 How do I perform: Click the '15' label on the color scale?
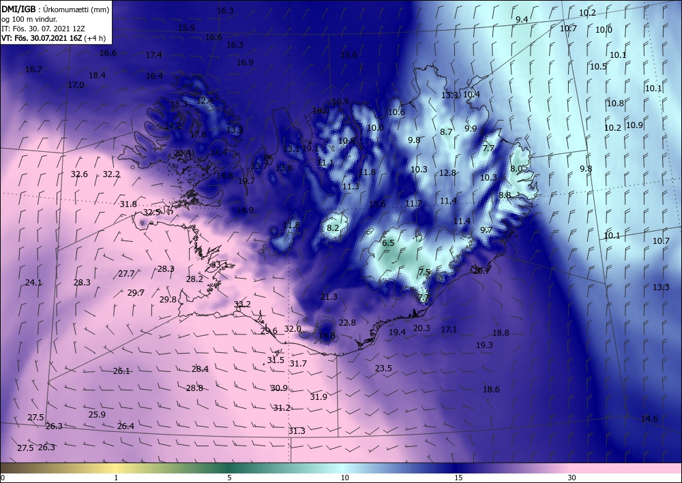(458, 478)
